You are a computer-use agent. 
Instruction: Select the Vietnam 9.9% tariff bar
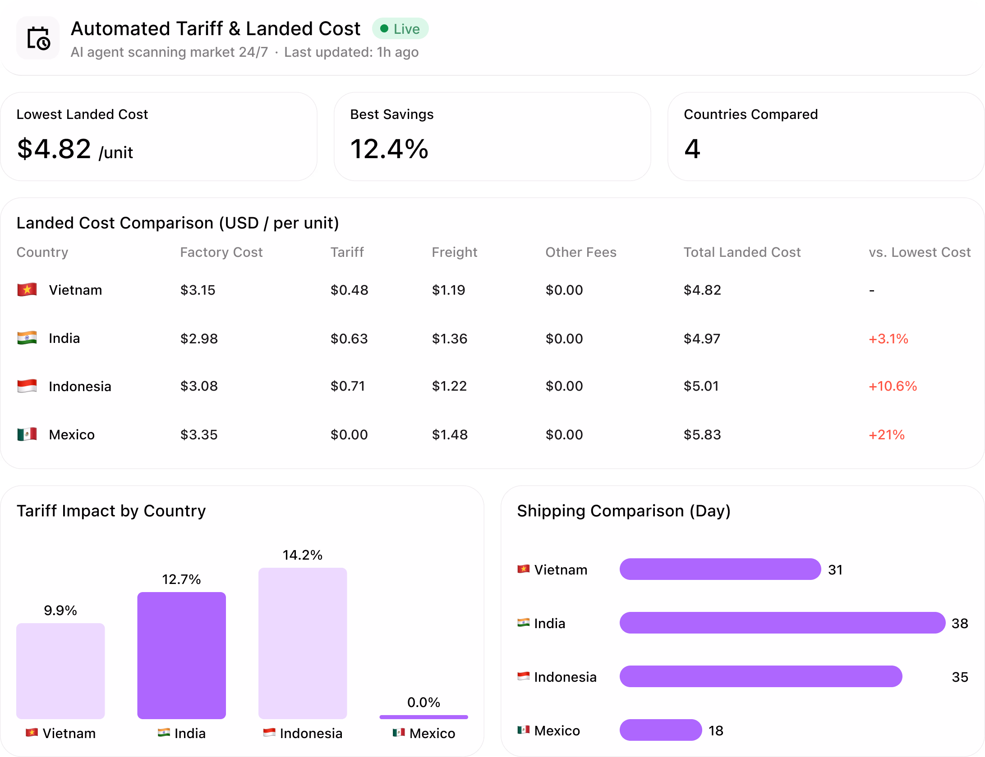click(x=60, y=671)
